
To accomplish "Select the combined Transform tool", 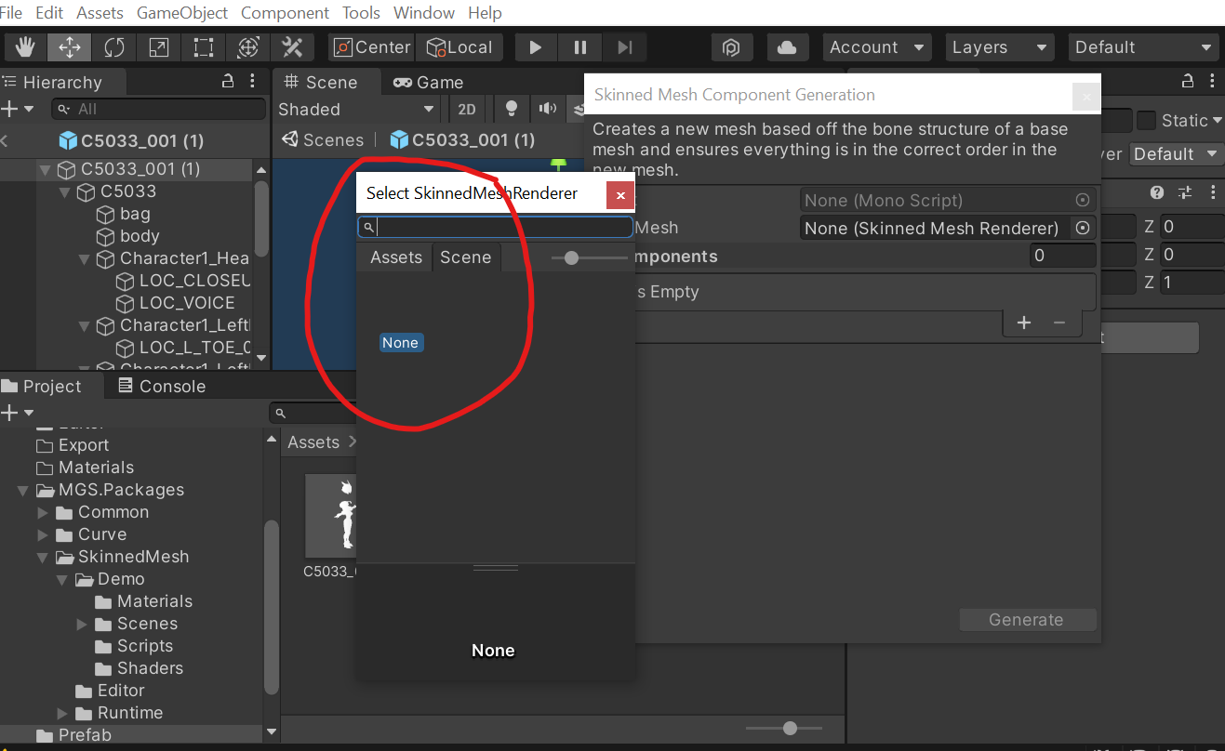I will [x=248, y=47].
